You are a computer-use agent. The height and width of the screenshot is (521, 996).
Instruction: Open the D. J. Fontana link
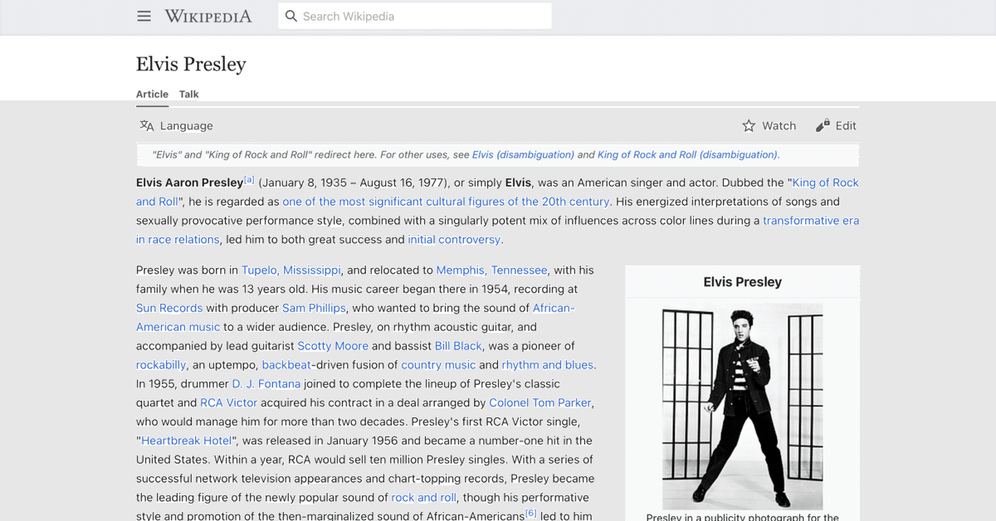(266, 384)
